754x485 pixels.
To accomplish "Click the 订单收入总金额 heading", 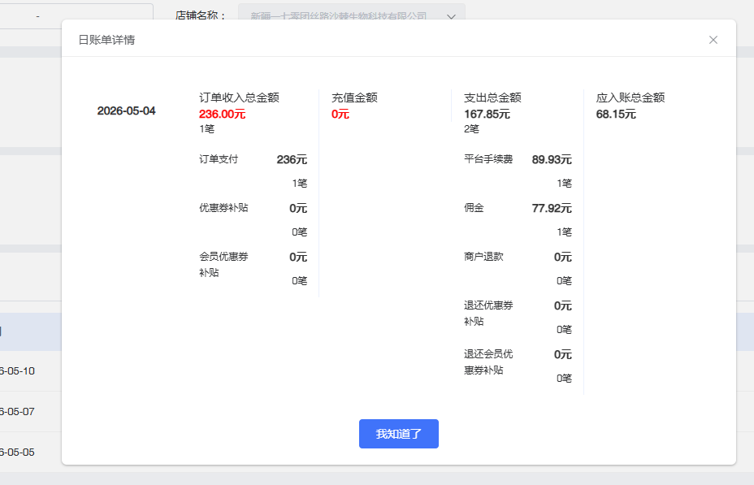I will (x=239, y=97).
